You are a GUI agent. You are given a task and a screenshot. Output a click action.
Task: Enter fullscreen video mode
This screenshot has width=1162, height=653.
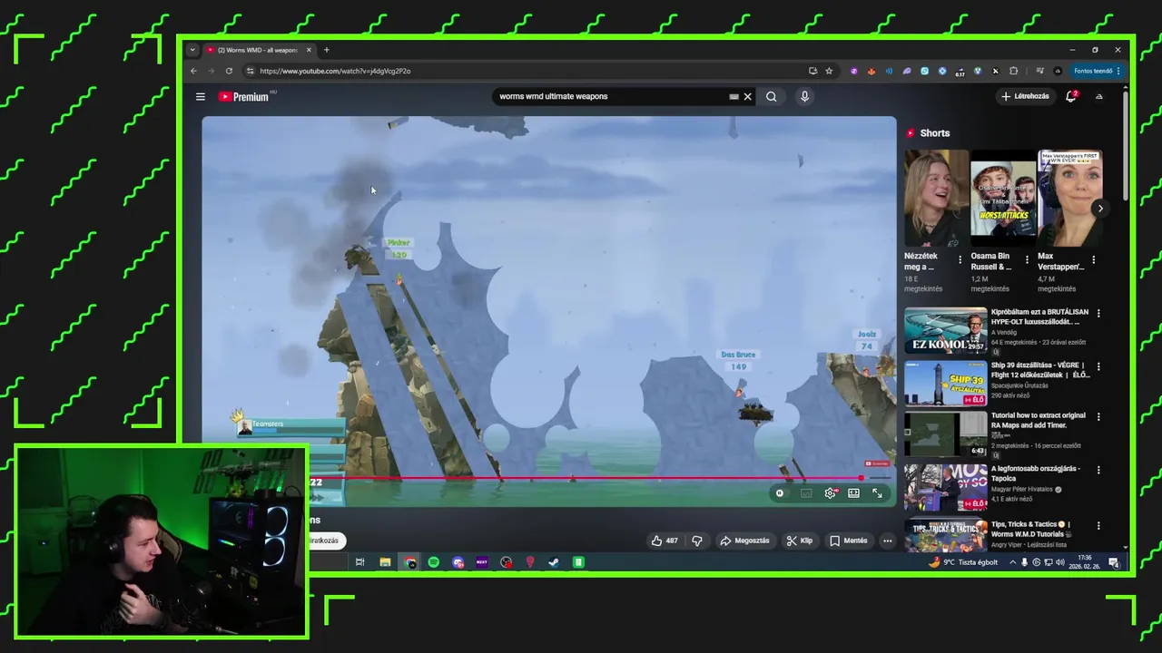click(x=877, y=493)
